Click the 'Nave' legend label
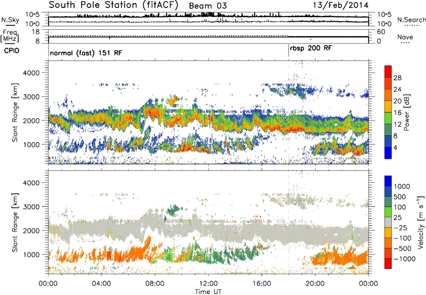 [405, 37]
